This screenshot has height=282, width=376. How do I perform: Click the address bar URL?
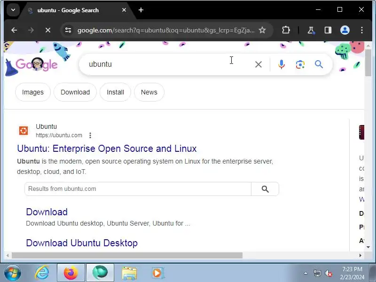pyautogui.click(x=166, y=30)
